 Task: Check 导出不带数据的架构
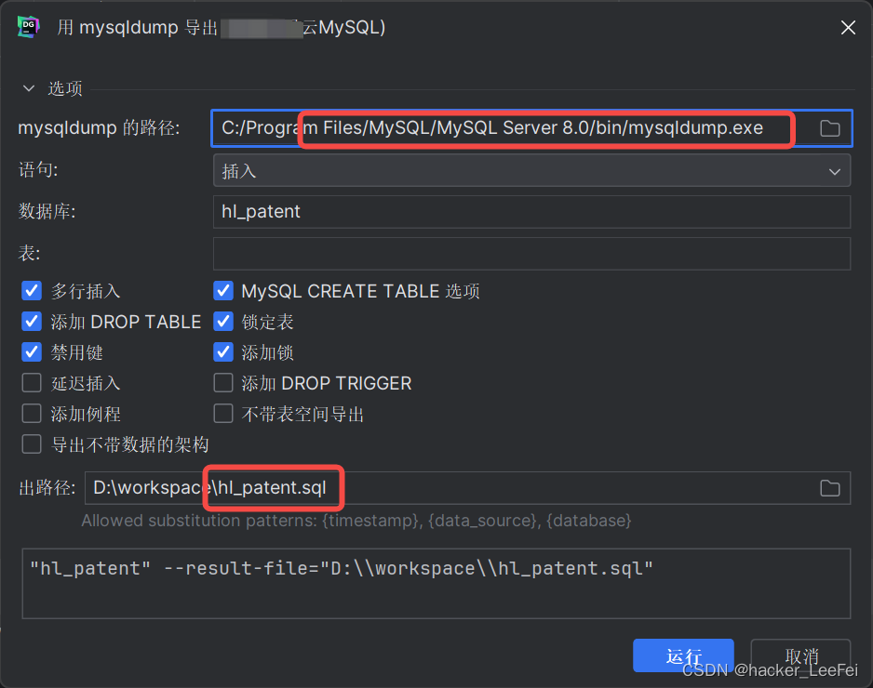[x=31, y=443]
